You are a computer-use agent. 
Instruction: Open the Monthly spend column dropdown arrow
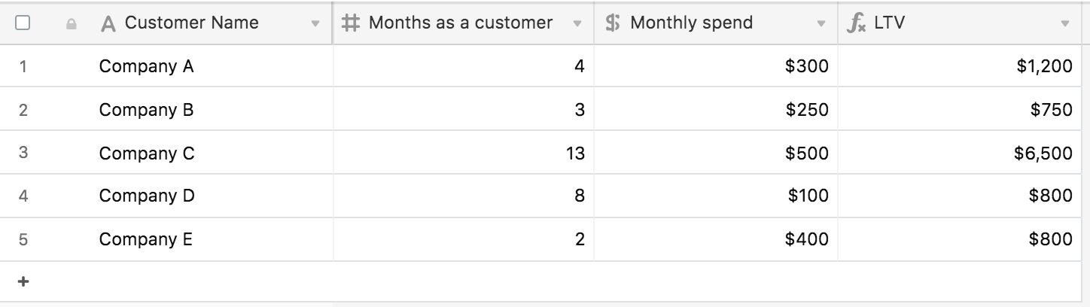click(821, 24)
